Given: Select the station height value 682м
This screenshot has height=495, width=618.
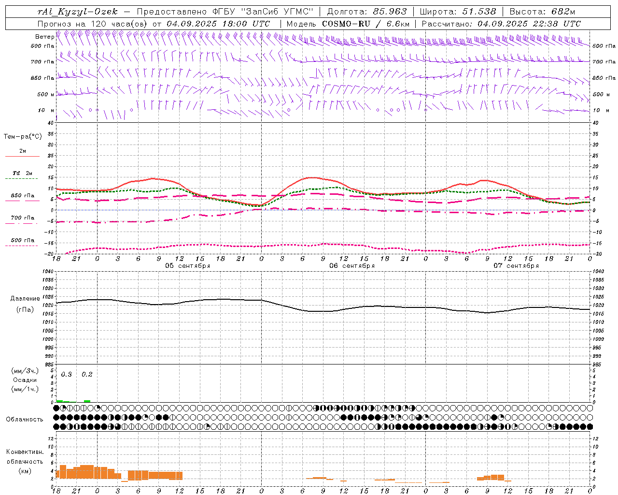Looking at the screenshot, I should point(563,12).
